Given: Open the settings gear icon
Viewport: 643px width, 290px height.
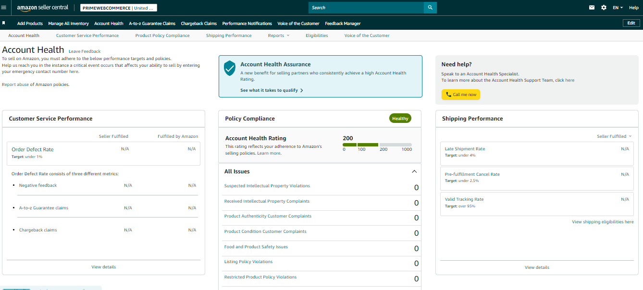Looking at the screenshot, I should click(604, 8).
